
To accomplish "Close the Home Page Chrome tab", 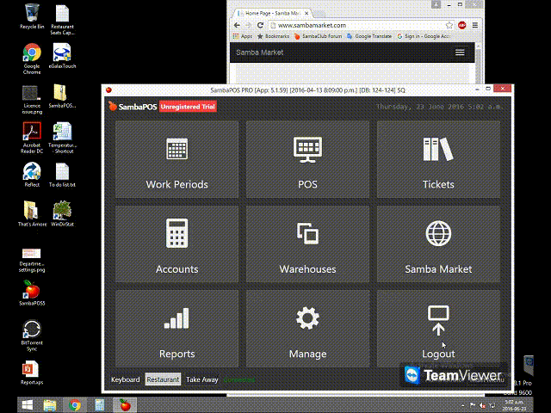I will [x=306, y=13].
